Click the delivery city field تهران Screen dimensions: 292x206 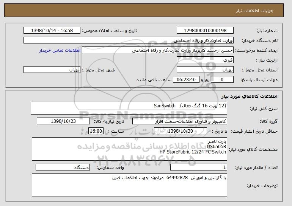52,70
